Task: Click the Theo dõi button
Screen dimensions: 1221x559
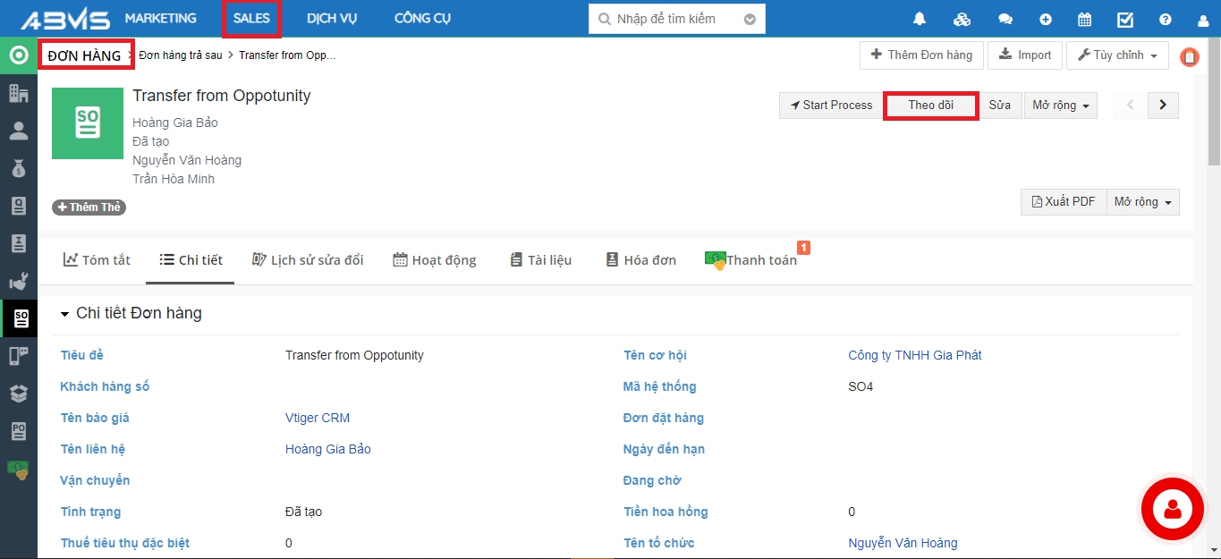Action: point(930,106)
